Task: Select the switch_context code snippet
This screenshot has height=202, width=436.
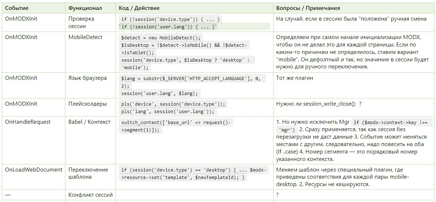Action: tap(177, 126)
